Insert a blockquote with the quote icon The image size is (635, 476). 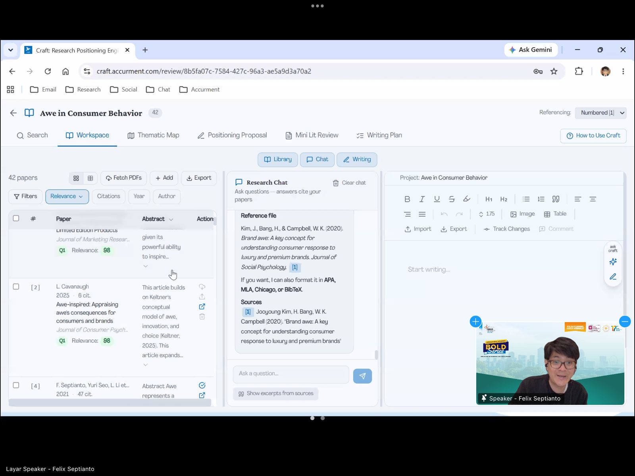tap(556, 199)
